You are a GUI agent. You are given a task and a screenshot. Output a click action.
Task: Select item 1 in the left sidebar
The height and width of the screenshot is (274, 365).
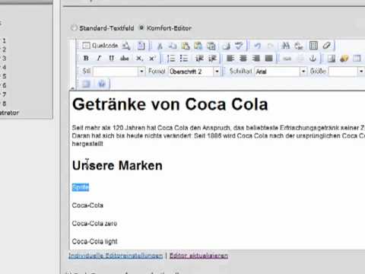(4, 40)
